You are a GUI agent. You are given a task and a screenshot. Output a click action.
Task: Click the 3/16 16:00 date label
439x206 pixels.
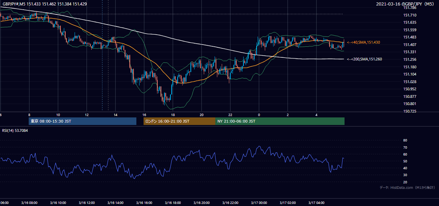(x=144, y=203)
